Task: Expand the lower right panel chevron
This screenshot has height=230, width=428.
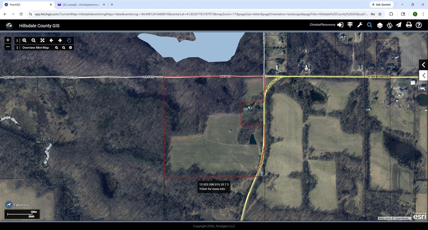Action: (423, 75)
